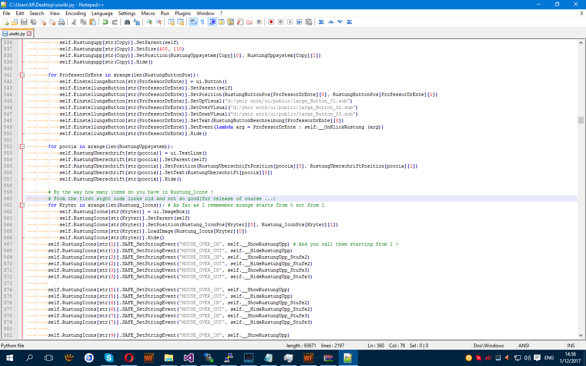Screen dimensions: 586x366
Task: Open the File menu
Action: 7,13
